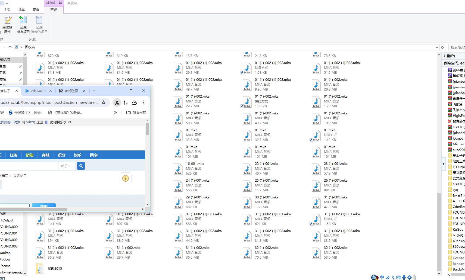Select the 华政2015 folder
Image resolution: width=465 pixels, height=280 pixels.
click(49, 269)
